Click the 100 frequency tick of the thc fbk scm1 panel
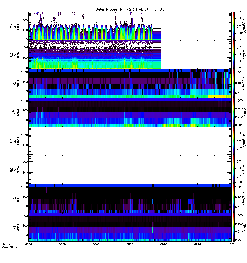247x263 pixels. 25,225
